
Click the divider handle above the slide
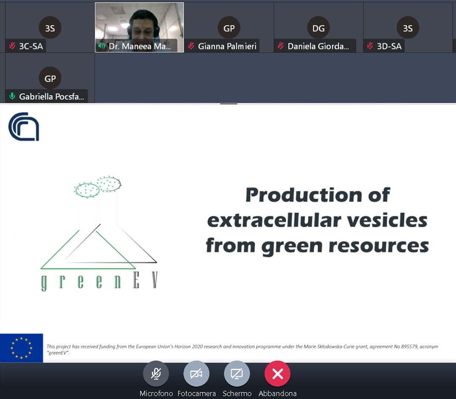pos(229,104)
